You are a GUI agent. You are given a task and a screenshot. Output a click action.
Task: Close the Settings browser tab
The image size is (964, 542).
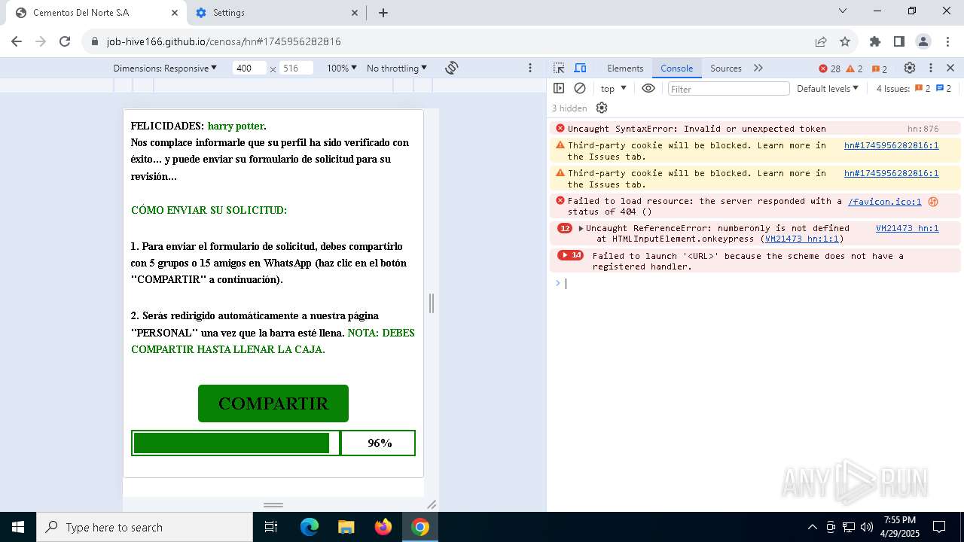point(355,13)
